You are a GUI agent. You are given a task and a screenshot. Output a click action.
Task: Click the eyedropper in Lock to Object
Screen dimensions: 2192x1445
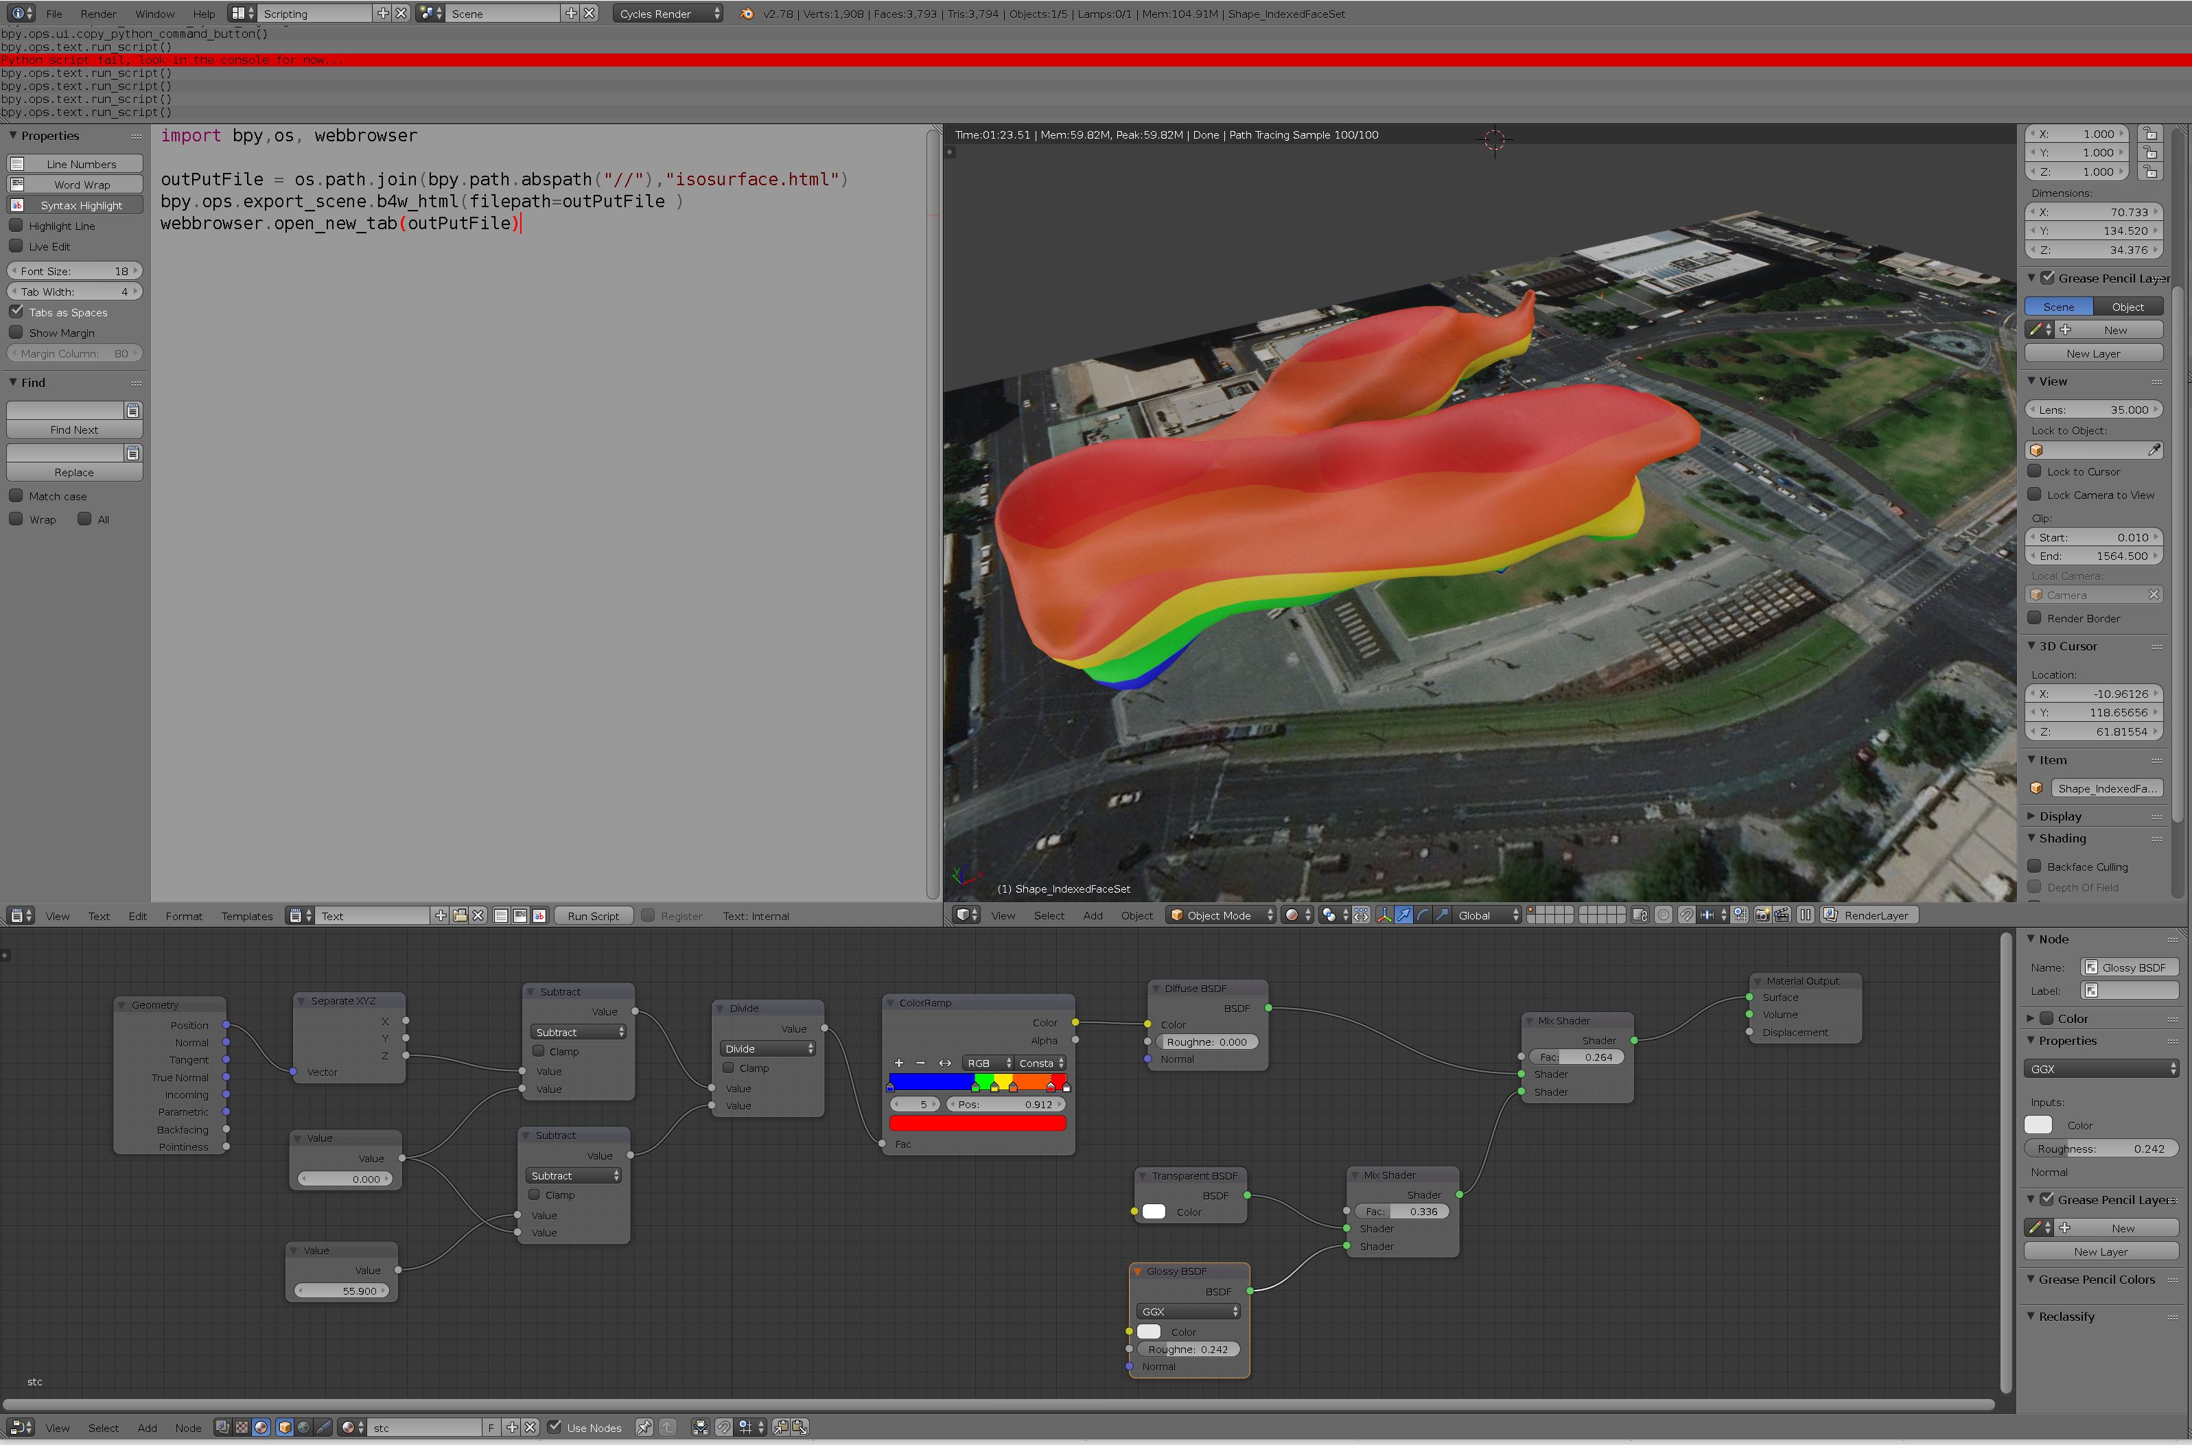tap(2154, 451)
